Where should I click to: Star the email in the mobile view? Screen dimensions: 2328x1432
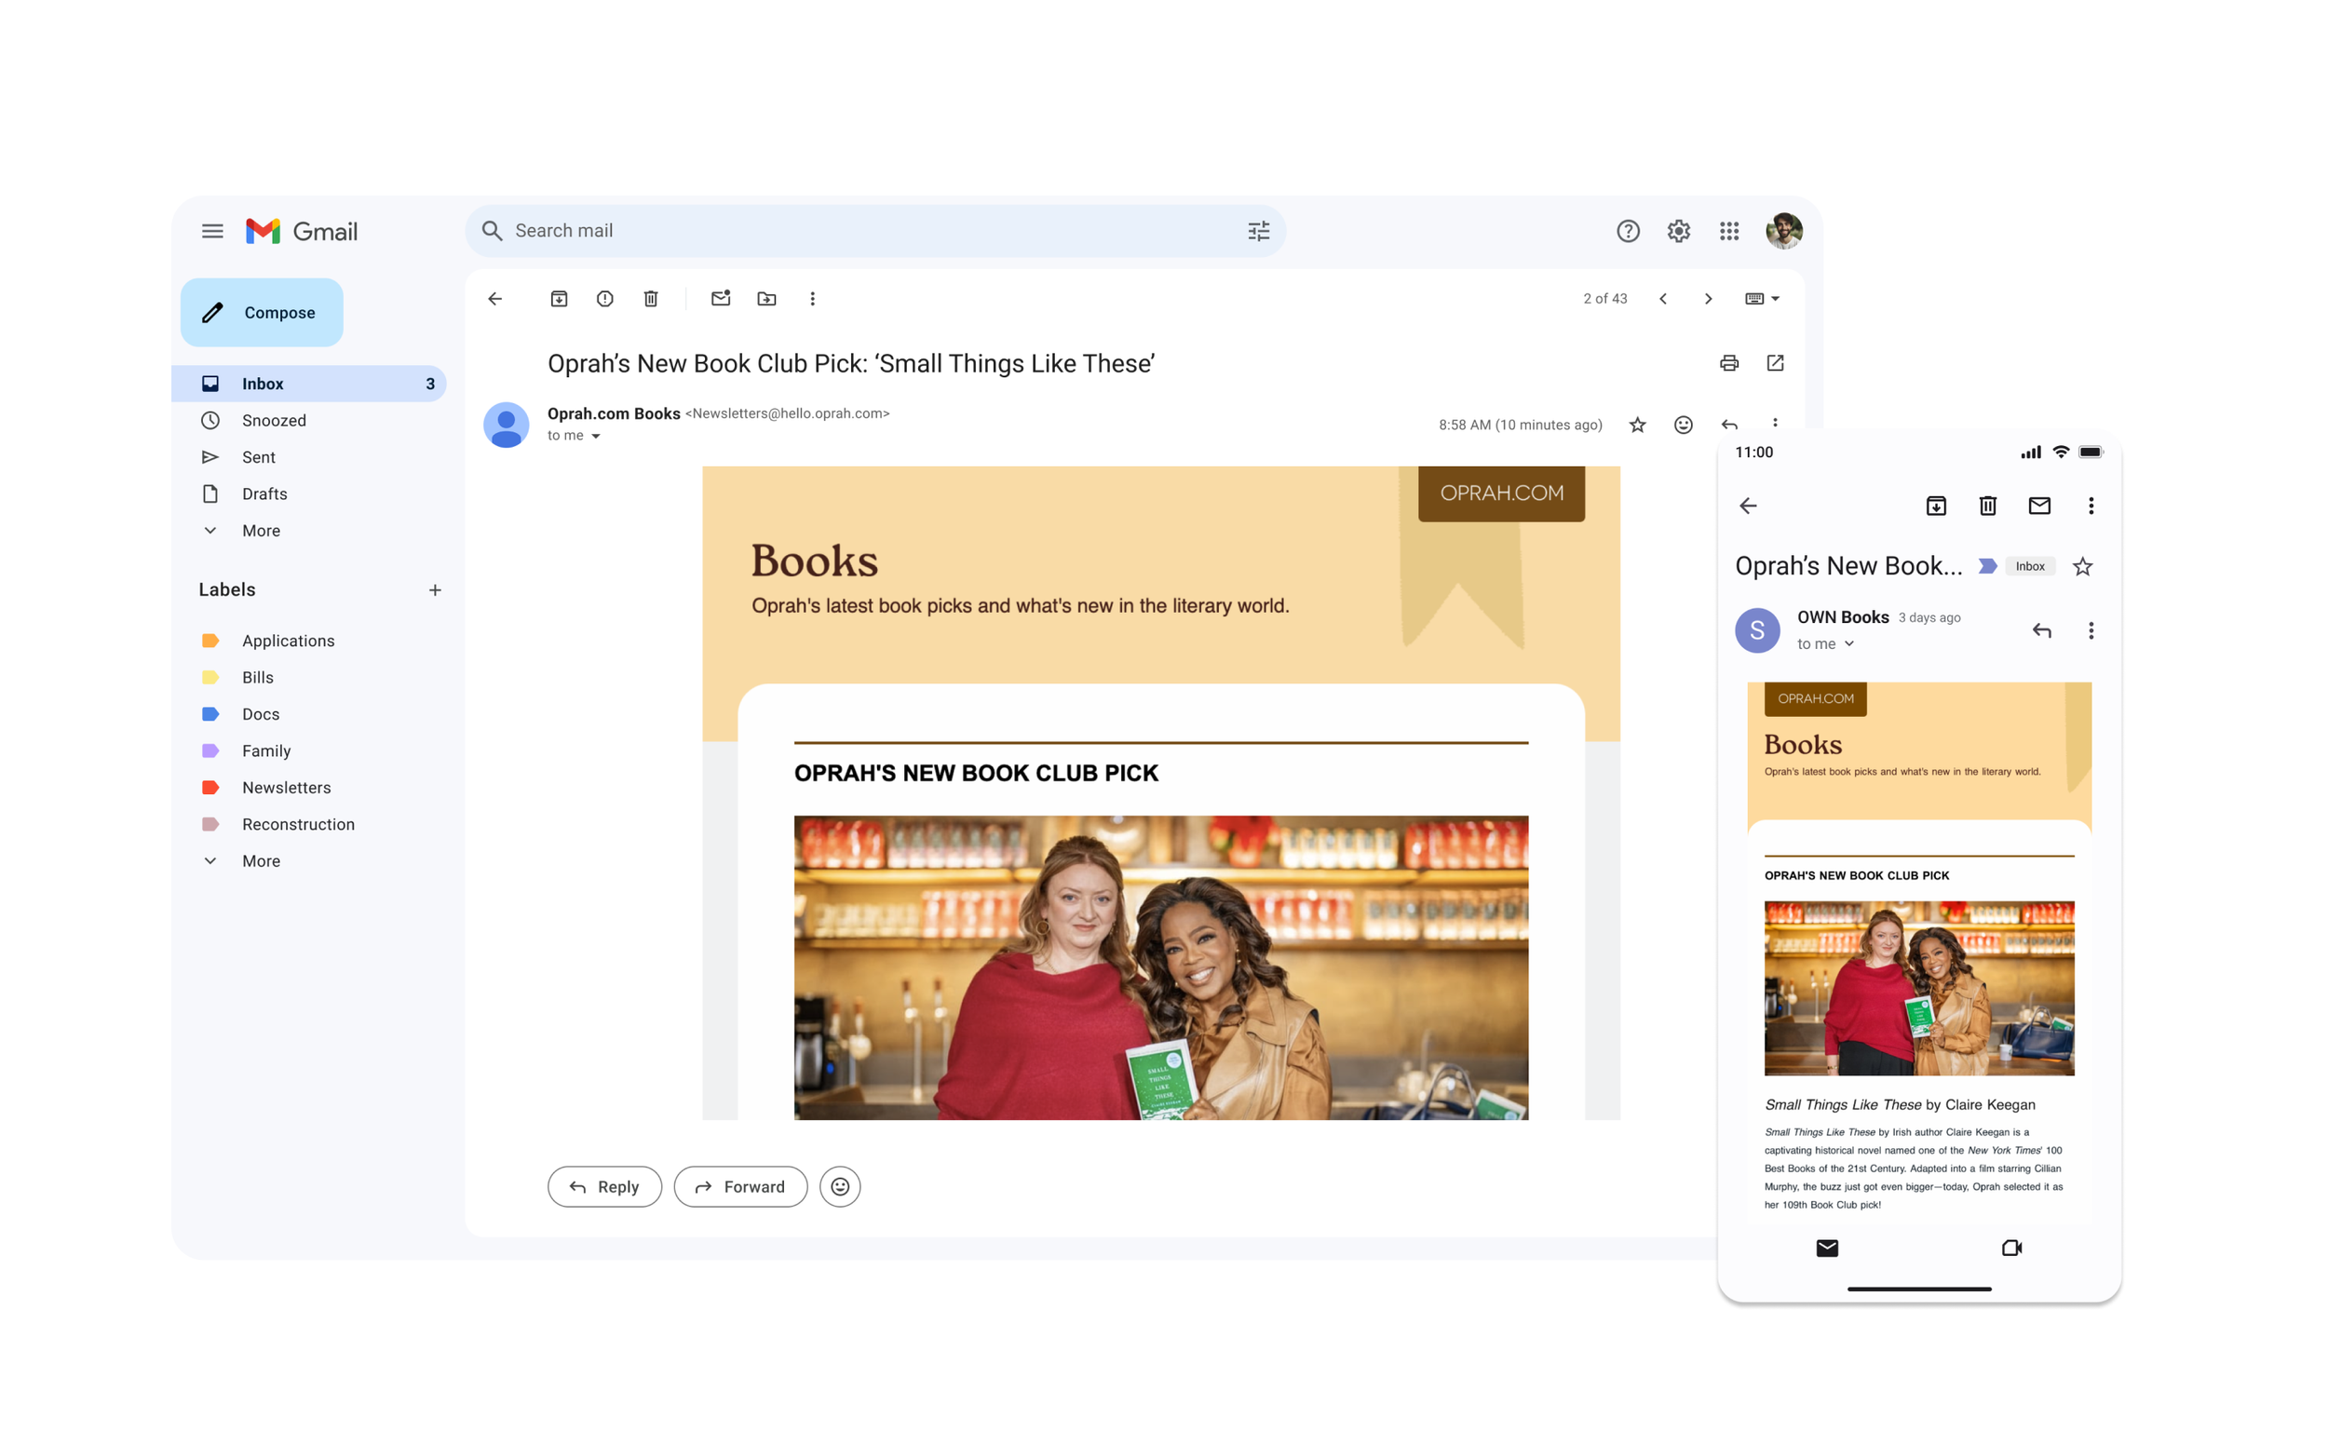(2082, 566)
